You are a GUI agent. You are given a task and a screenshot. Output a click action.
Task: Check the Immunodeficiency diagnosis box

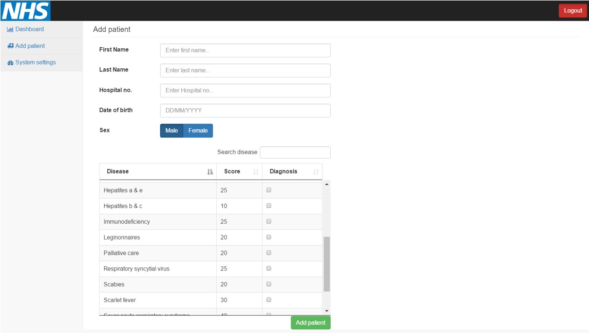click(268, 221)
